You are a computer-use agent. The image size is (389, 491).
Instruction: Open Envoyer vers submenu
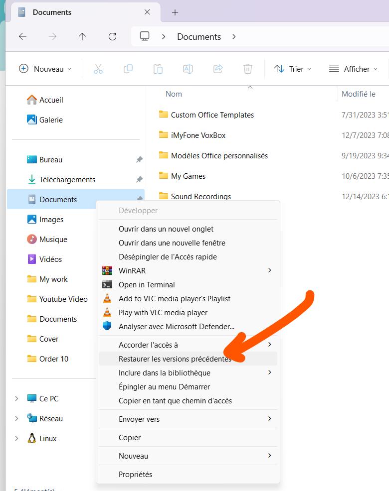coord(188,419)
